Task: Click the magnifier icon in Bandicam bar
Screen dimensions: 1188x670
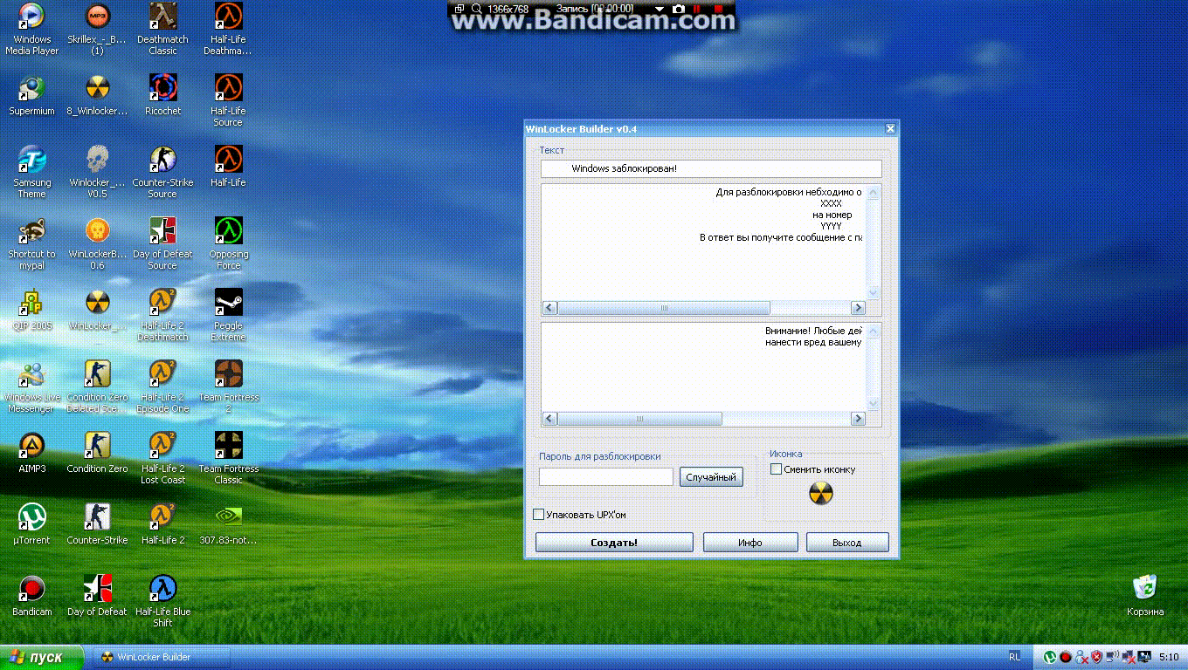Action: [477, 9]
